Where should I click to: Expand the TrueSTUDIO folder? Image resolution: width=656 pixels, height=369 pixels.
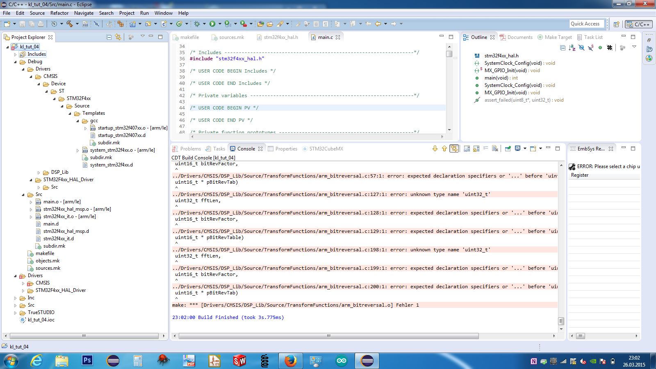(16, 312)
